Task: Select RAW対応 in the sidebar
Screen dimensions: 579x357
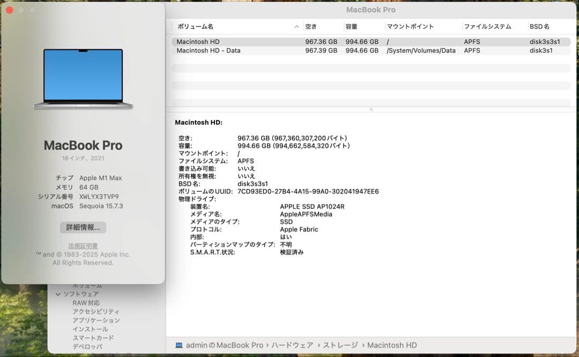Action: [86, 302]
